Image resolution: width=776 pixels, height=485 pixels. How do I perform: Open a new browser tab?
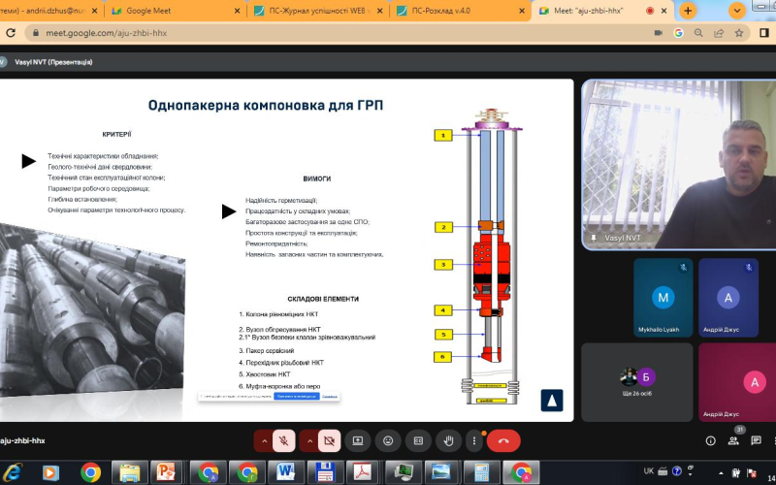pyautogui.click(x=688, y=11)
